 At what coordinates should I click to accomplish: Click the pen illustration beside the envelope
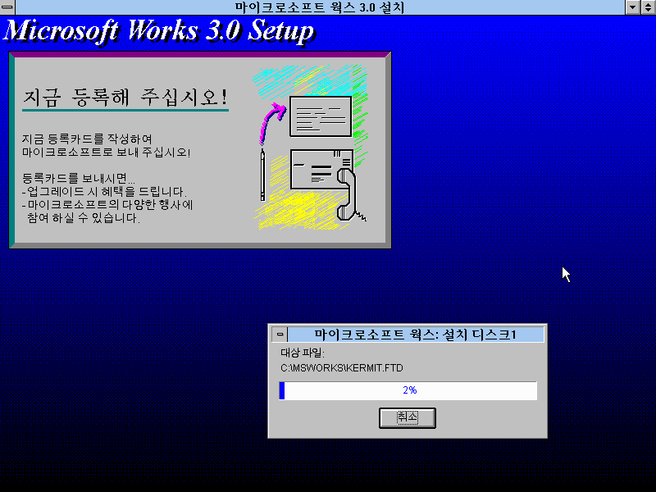pos(262,175)
